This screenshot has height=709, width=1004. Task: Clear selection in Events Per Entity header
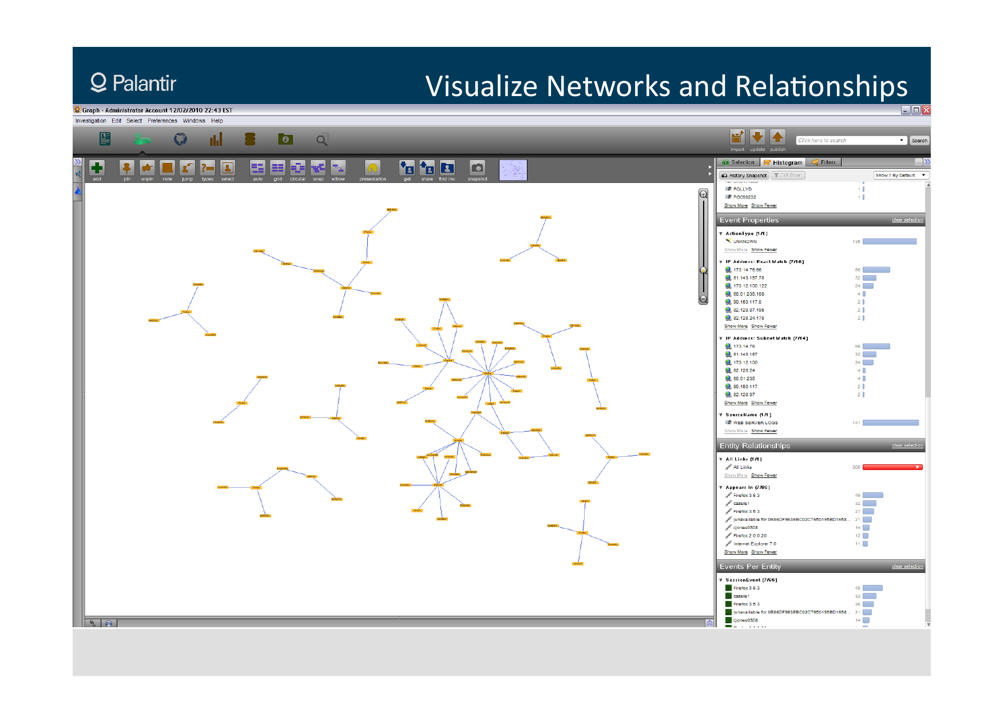point(907,567)
